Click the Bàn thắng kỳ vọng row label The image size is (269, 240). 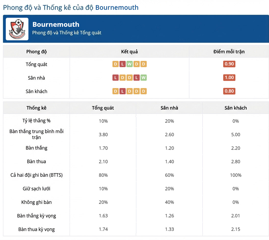click(36, 216)
